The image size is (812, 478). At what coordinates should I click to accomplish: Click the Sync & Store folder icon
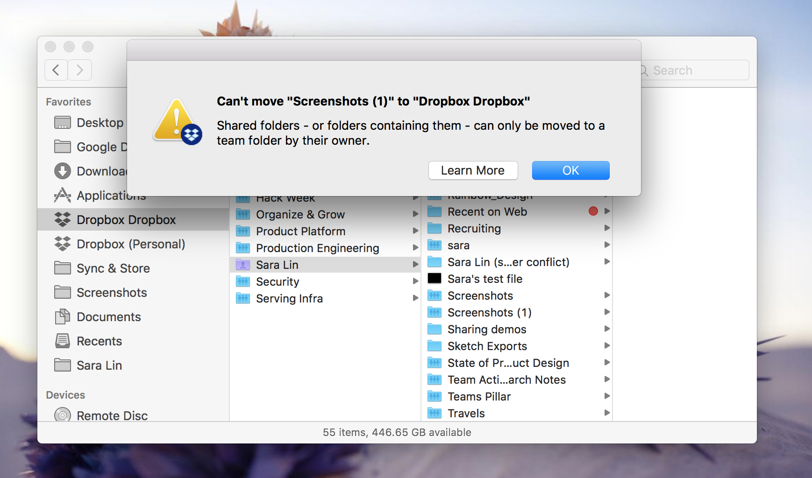click(63, 268)
